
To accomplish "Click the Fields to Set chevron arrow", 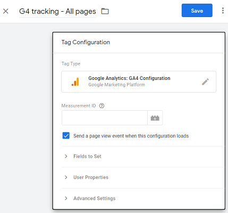I will pos(66,157).
